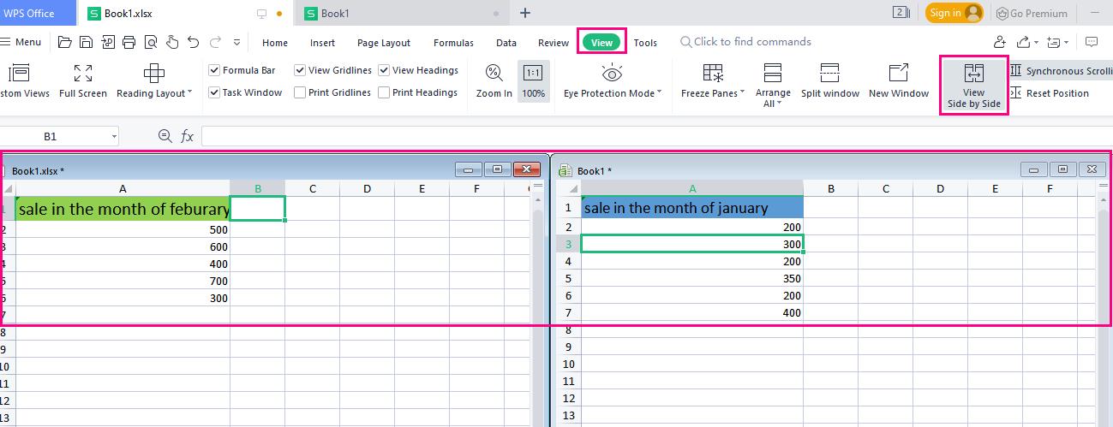Click Go Premium
1113x427 pixels.
click(x=1032, y=13)
